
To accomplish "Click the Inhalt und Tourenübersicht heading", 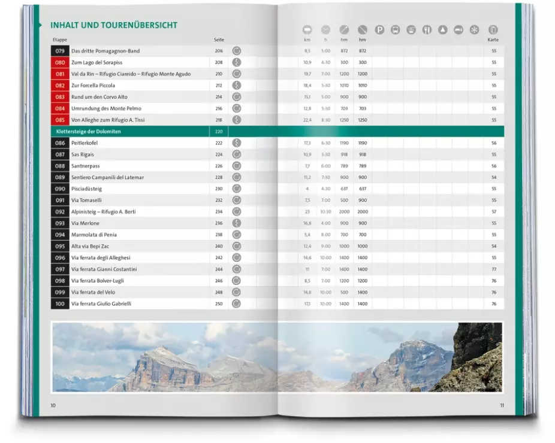I will coord(113,25).
